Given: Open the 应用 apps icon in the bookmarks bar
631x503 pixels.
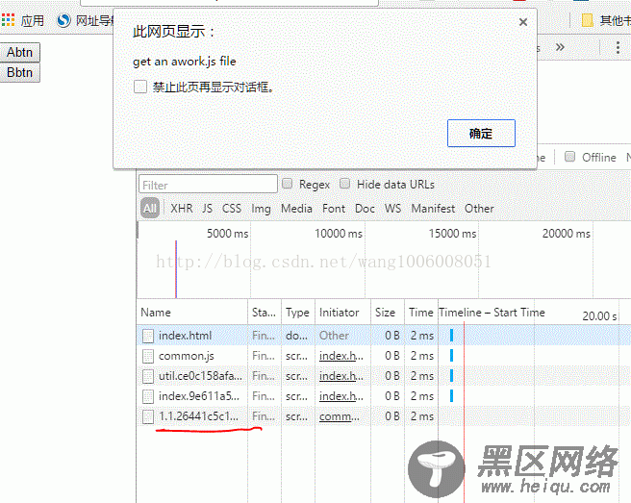Looking at the screenshot, I should coord(8,20).
